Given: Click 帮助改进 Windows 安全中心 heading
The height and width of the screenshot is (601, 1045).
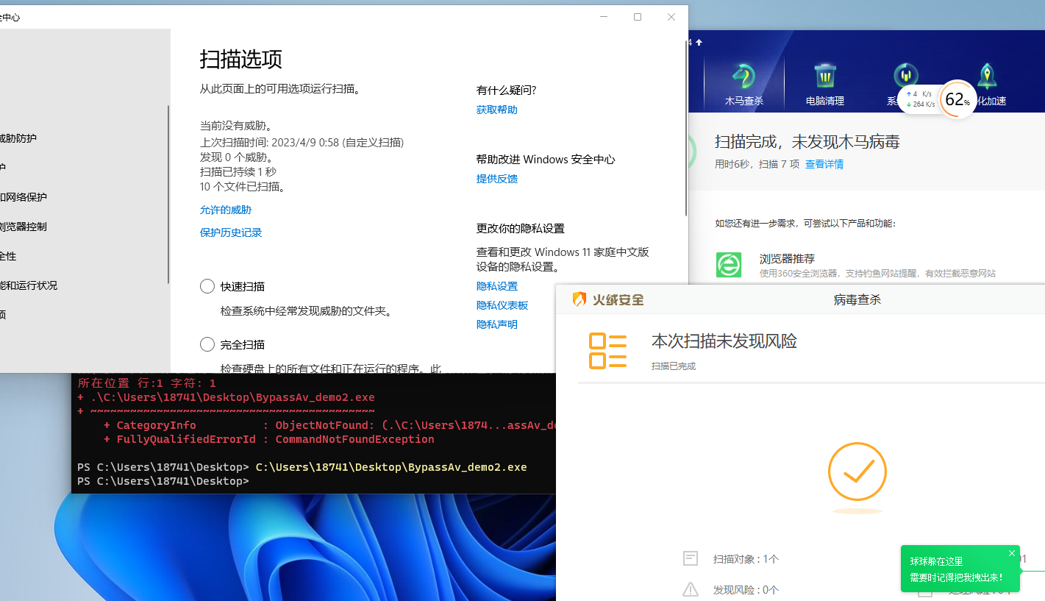Looking at the screenshot, I should (x=546, y=160).
